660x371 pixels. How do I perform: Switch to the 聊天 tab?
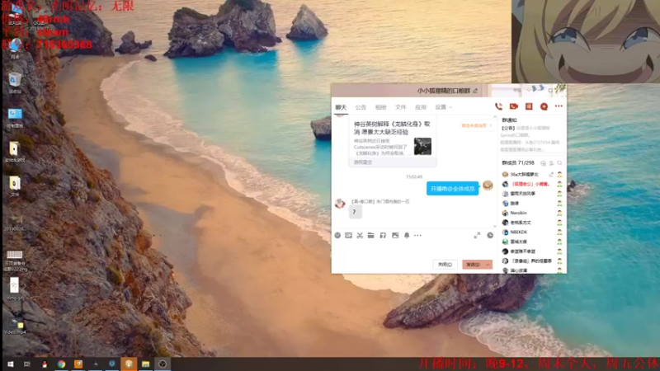click(x=341, y=108)
